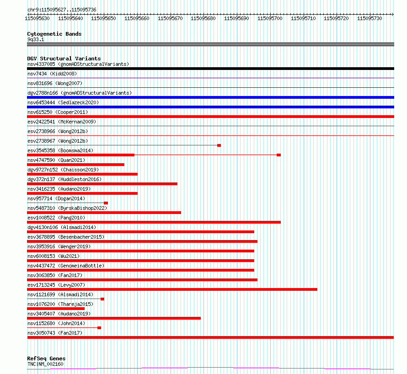Click the red end block of nsv1121699
Viewport: 407px width, 374px height.
pyautogui.click(x=102, y=299)
